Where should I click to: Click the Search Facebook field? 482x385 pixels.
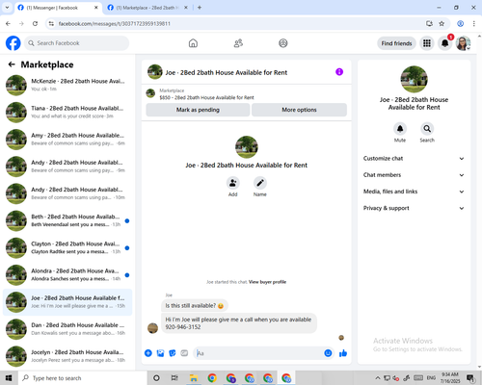click(x=77, y=43)
